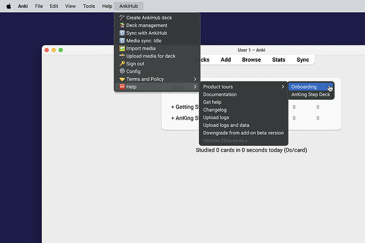Open Documentation from Help submenu
Image resolution: width=365 pixels, height=243 pixels.
point(243,95)
